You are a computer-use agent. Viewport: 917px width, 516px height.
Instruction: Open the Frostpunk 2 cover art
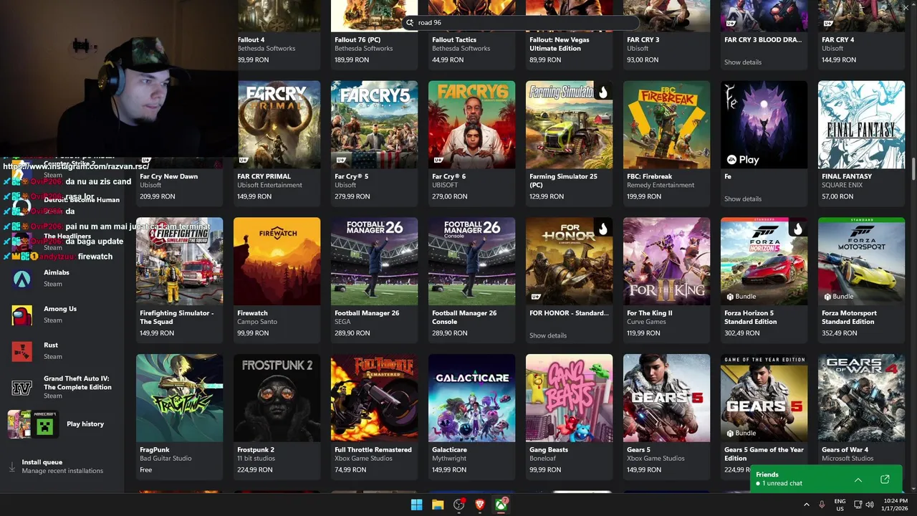(277, 398)
